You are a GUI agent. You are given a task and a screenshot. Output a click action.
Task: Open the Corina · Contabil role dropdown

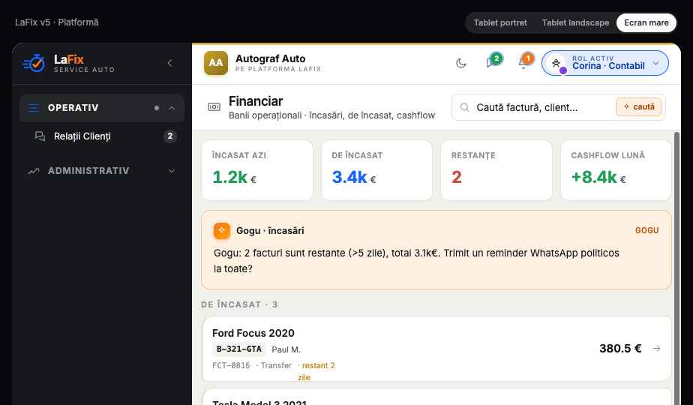click(x=605, y=63)
